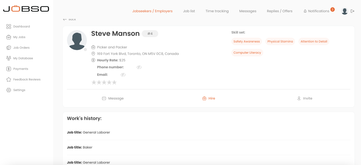Click the Message button label
Viewport: 361px width, 165px height.
[x=116, y=98]
